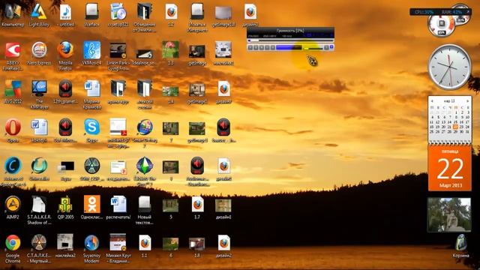
Task: Go to previous month in calendar gadget
Action: 432,101
